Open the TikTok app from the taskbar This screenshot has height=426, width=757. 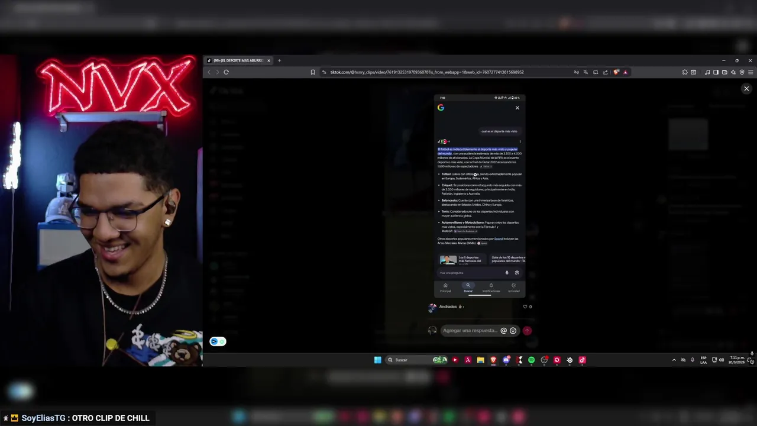tap(582, 360)
